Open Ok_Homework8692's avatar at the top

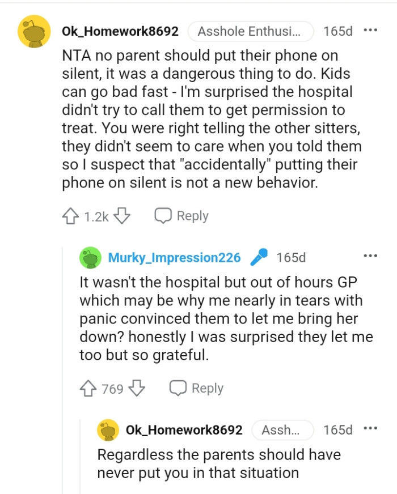point(33,31)
